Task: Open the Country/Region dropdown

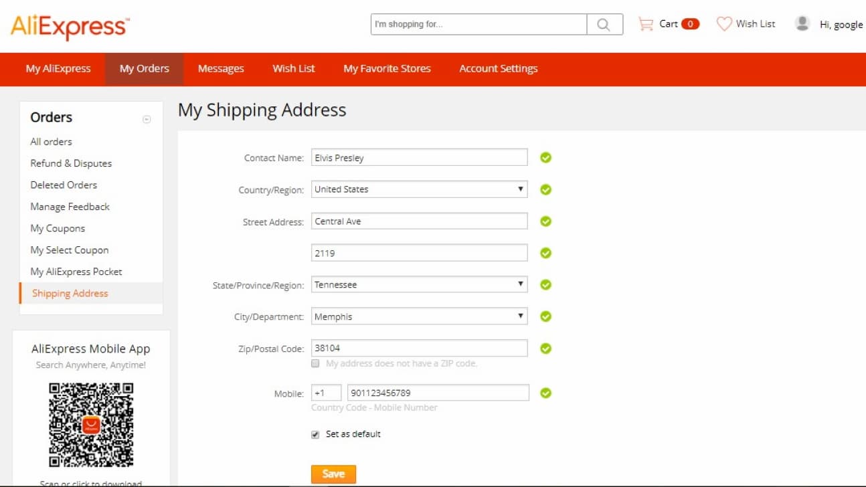Action: (420, 189)
